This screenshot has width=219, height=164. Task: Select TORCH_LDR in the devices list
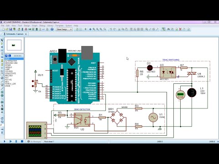click(x=10, y=84)
